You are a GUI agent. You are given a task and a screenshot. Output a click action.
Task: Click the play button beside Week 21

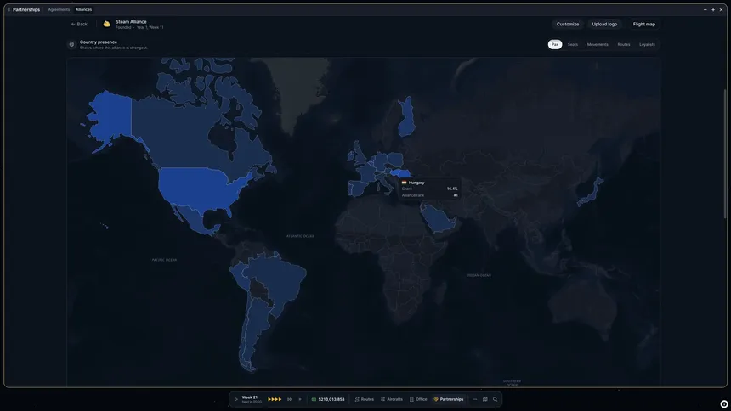(236, 399)
